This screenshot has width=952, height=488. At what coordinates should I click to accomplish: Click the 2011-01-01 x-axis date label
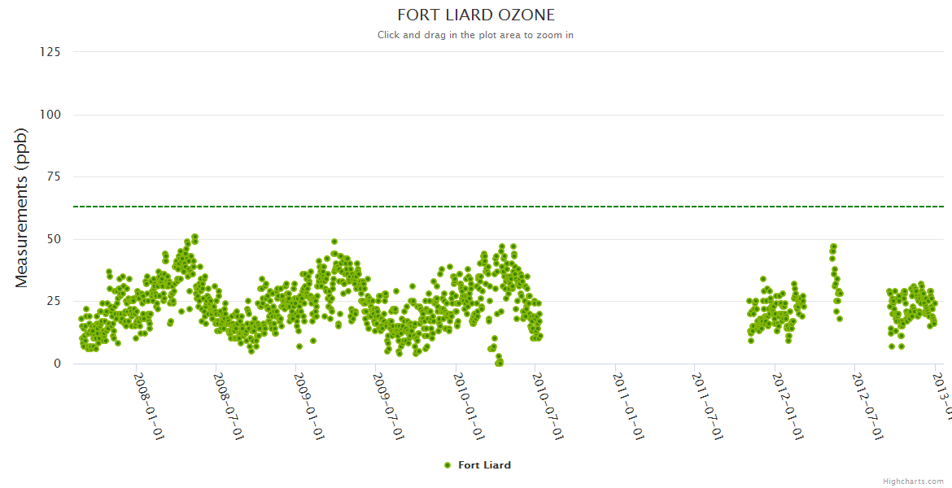[x=628, y=406]
